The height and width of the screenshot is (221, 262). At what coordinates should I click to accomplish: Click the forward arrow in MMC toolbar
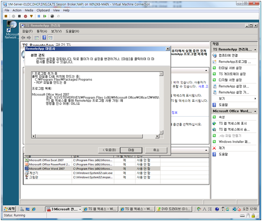pos(29,38)
